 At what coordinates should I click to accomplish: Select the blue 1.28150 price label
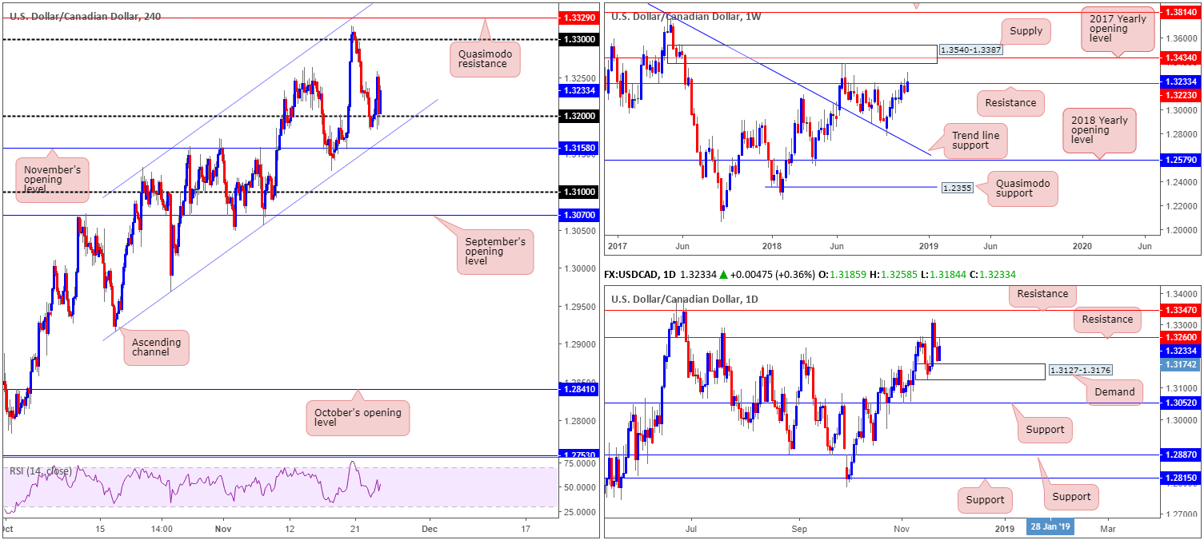(1179, 478)
